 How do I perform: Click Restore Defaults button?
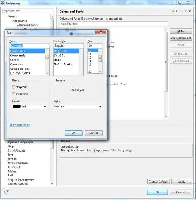point(158,182)
